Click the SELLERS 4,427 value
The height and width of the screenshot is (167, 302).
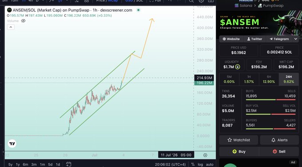pos(291,125)
